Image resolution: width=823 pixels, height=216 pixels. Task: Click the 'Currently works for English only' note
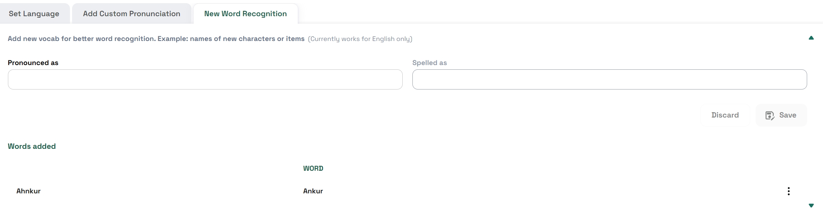click(x=360, y=39)
